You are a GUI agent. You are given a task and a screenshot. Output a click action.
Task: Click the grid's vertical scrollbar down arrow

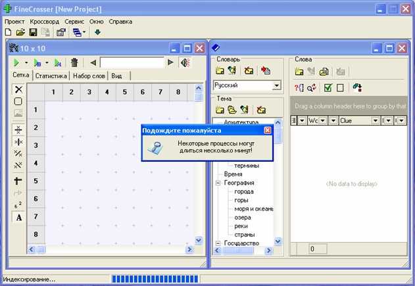199,240
